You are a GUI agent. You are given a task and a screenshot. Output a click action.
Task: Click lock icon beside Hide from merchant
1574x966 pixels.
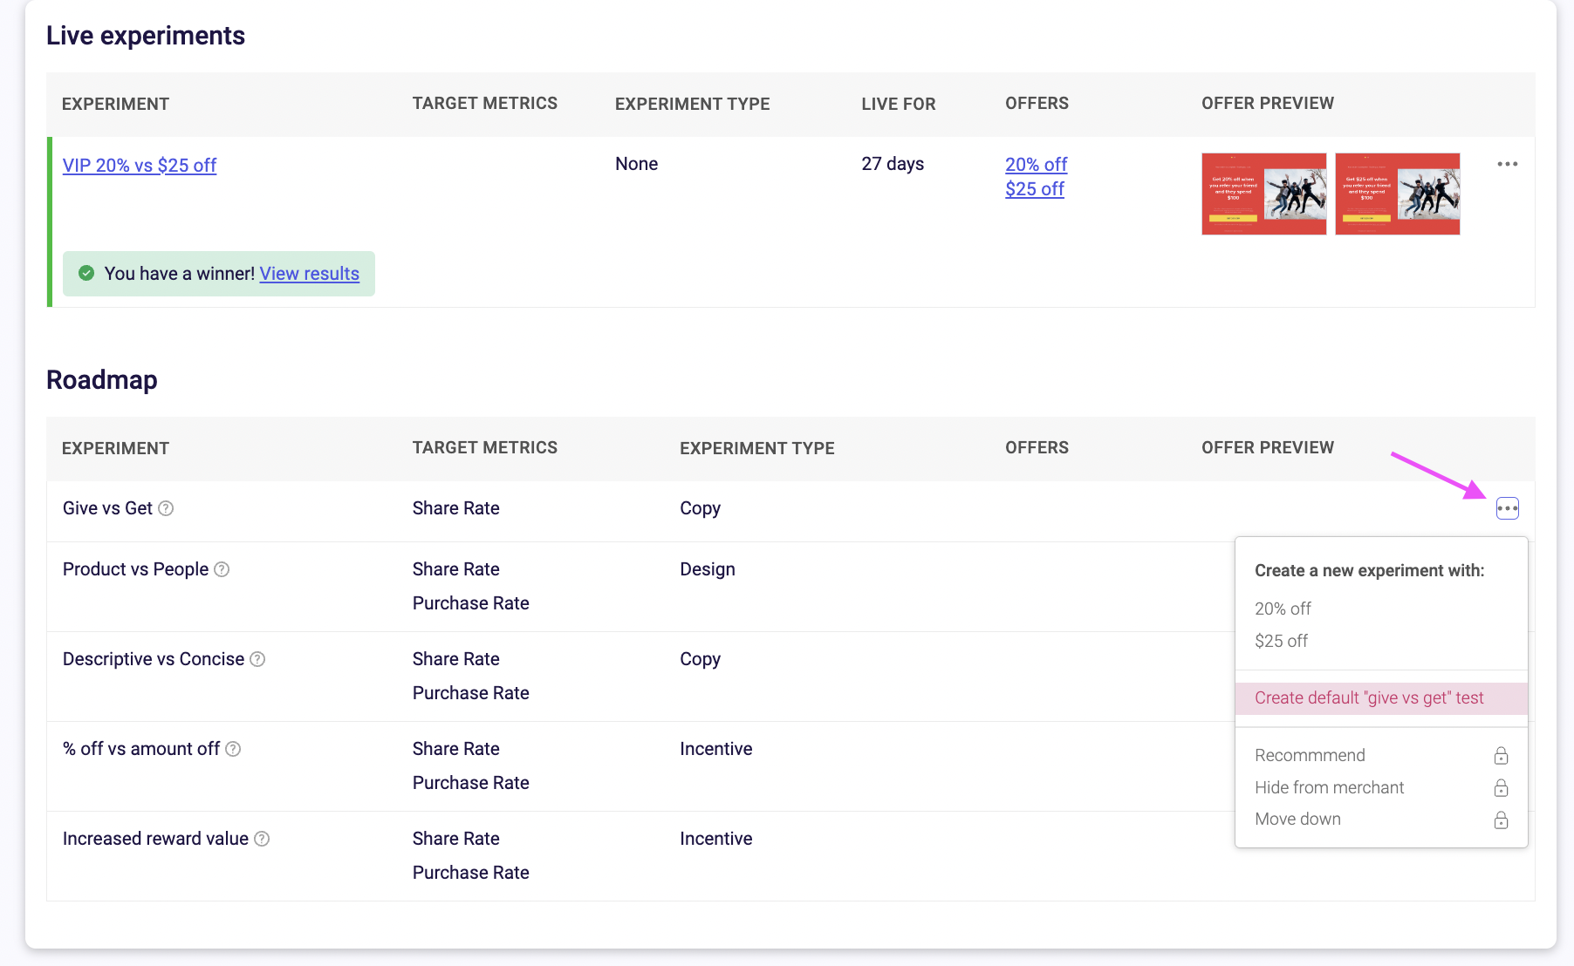(1501, 787)
